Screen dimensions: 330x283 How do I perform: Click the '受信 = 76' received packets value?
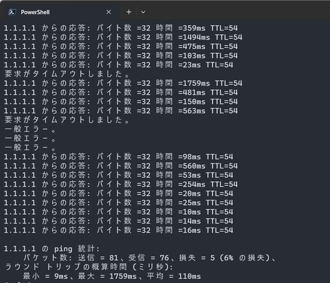(148, 258)
